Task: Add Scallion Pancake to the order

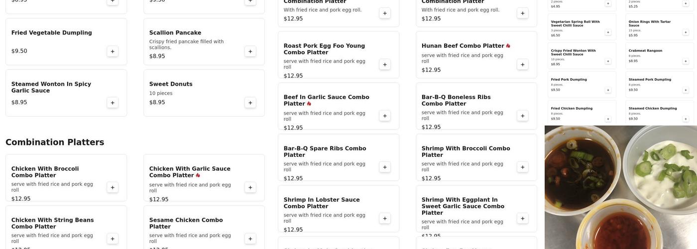Action: point(250,51)
